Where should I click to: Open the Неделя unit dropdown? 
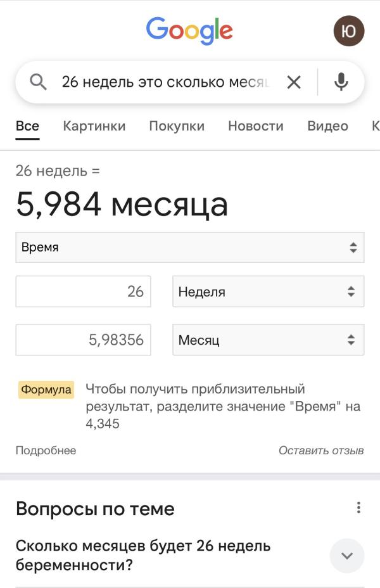(x=268, y=292)
